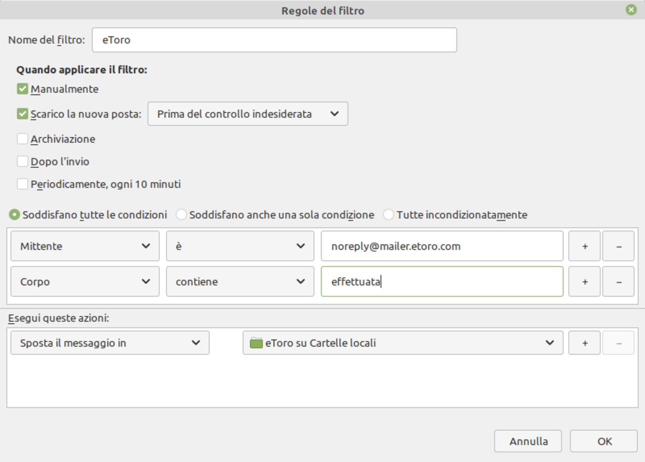
Task: Close the 'Regole del filtro' dialog
Action: point(631,10)
